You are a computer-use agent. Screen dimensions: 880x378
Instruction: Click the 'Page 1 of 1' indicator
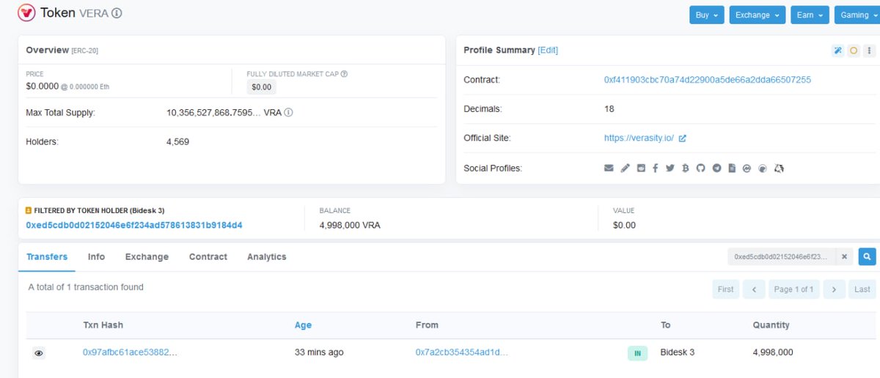tap(794, 289)
